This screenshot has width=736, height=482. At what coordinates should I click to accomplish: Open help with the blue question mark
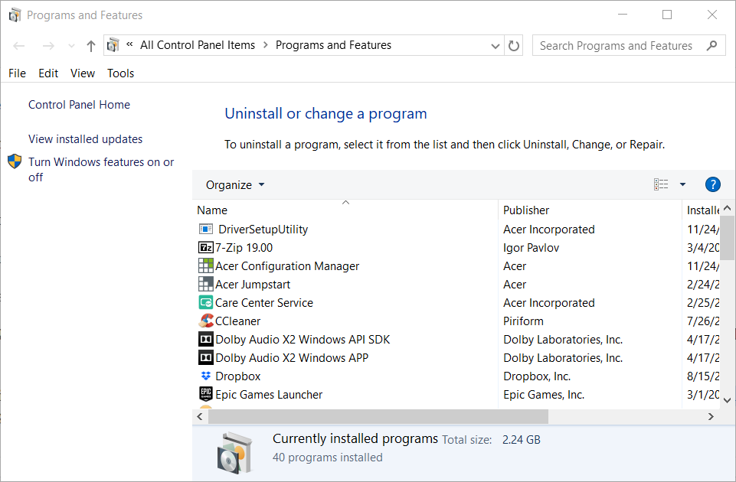pyautogui.click(x=712, y=184)
